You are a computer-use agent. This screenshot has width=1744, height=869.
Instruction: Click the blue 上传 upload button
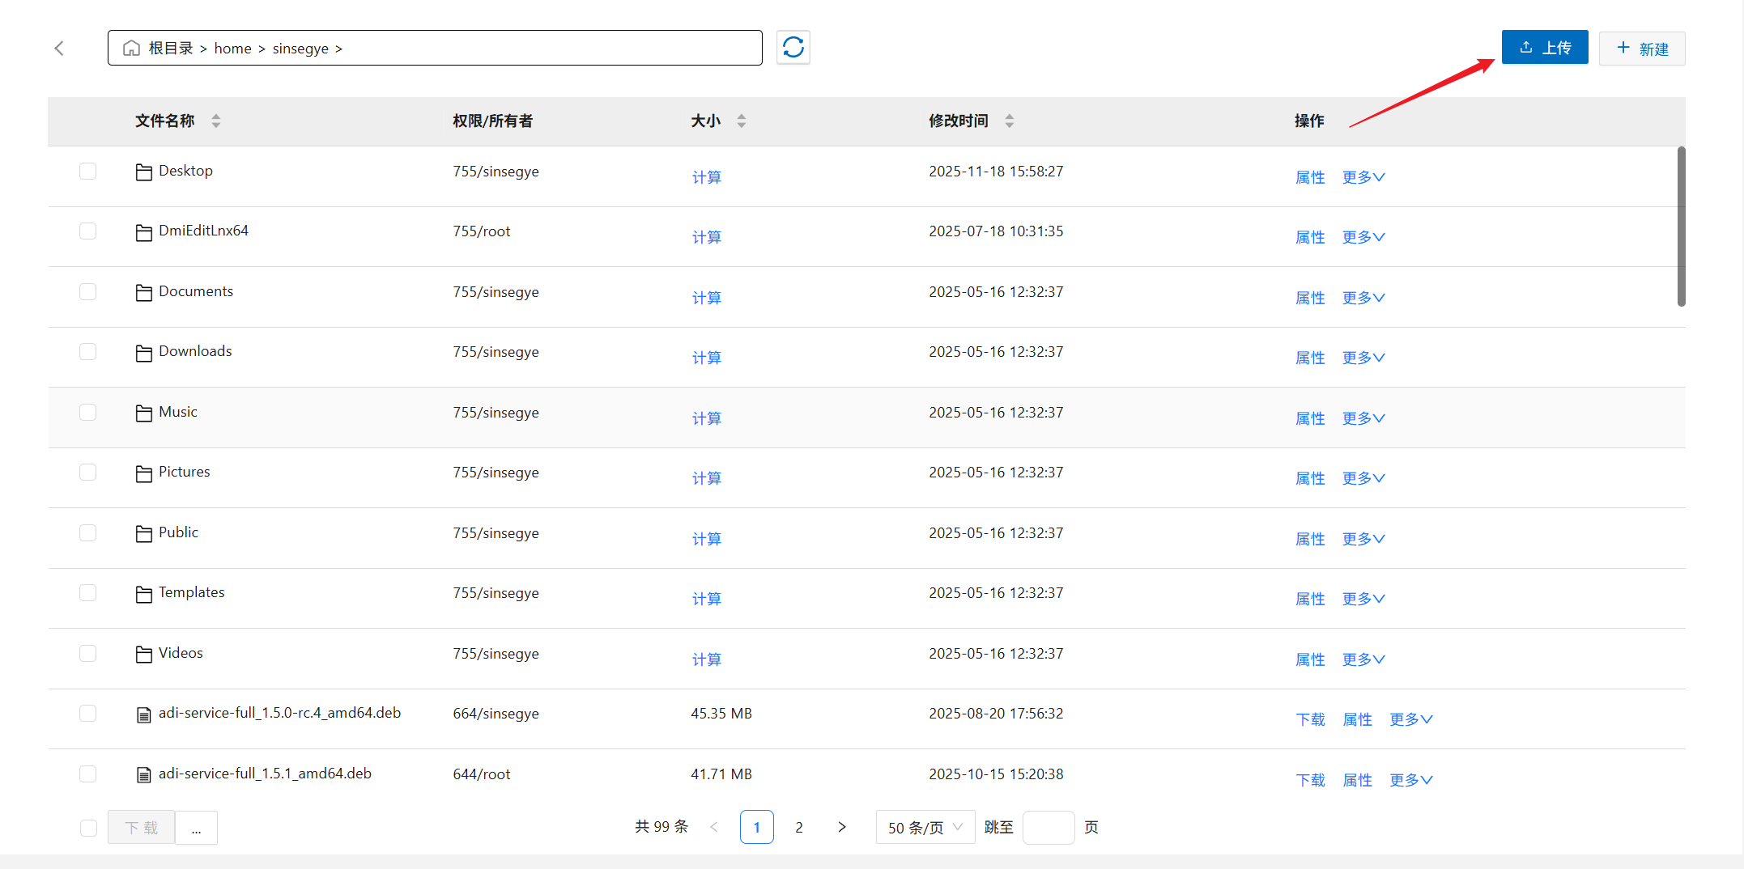[x=1544, y=48]
